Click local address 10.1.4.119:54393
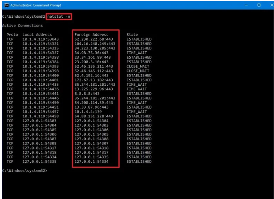Viewport: 274px width, 199px height. [x=41, y=66]
